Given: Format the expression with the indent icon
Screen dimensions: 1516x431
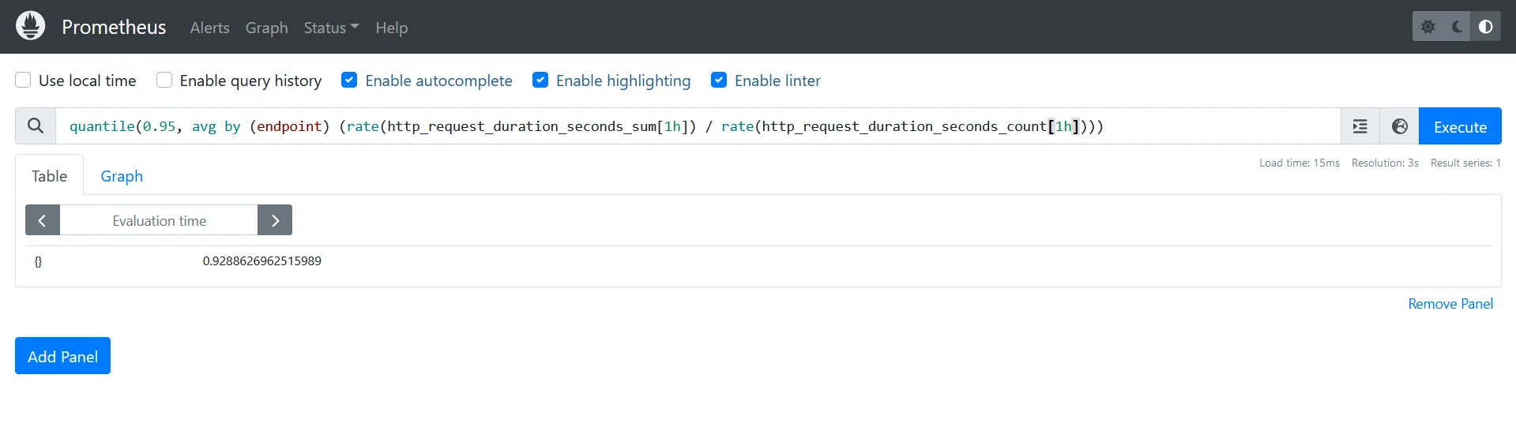Looking at the screenshot, I should (x=1360, y=126).
